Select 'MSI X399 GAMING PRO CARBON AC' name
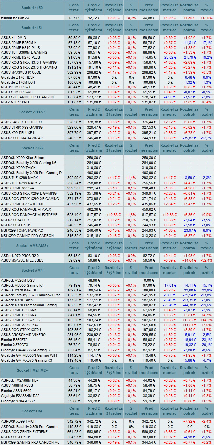The height and width of the screenshot is (445, 214). pos(30,442)
